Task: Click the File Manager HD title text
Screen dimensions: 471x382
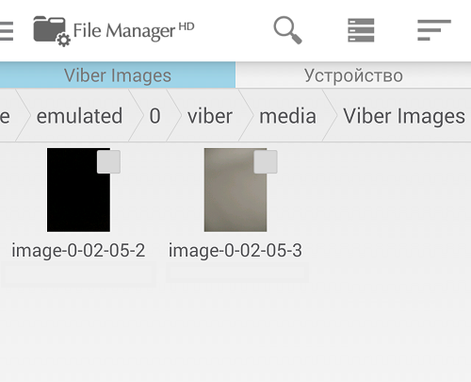Action: click(x=134, y=31)
